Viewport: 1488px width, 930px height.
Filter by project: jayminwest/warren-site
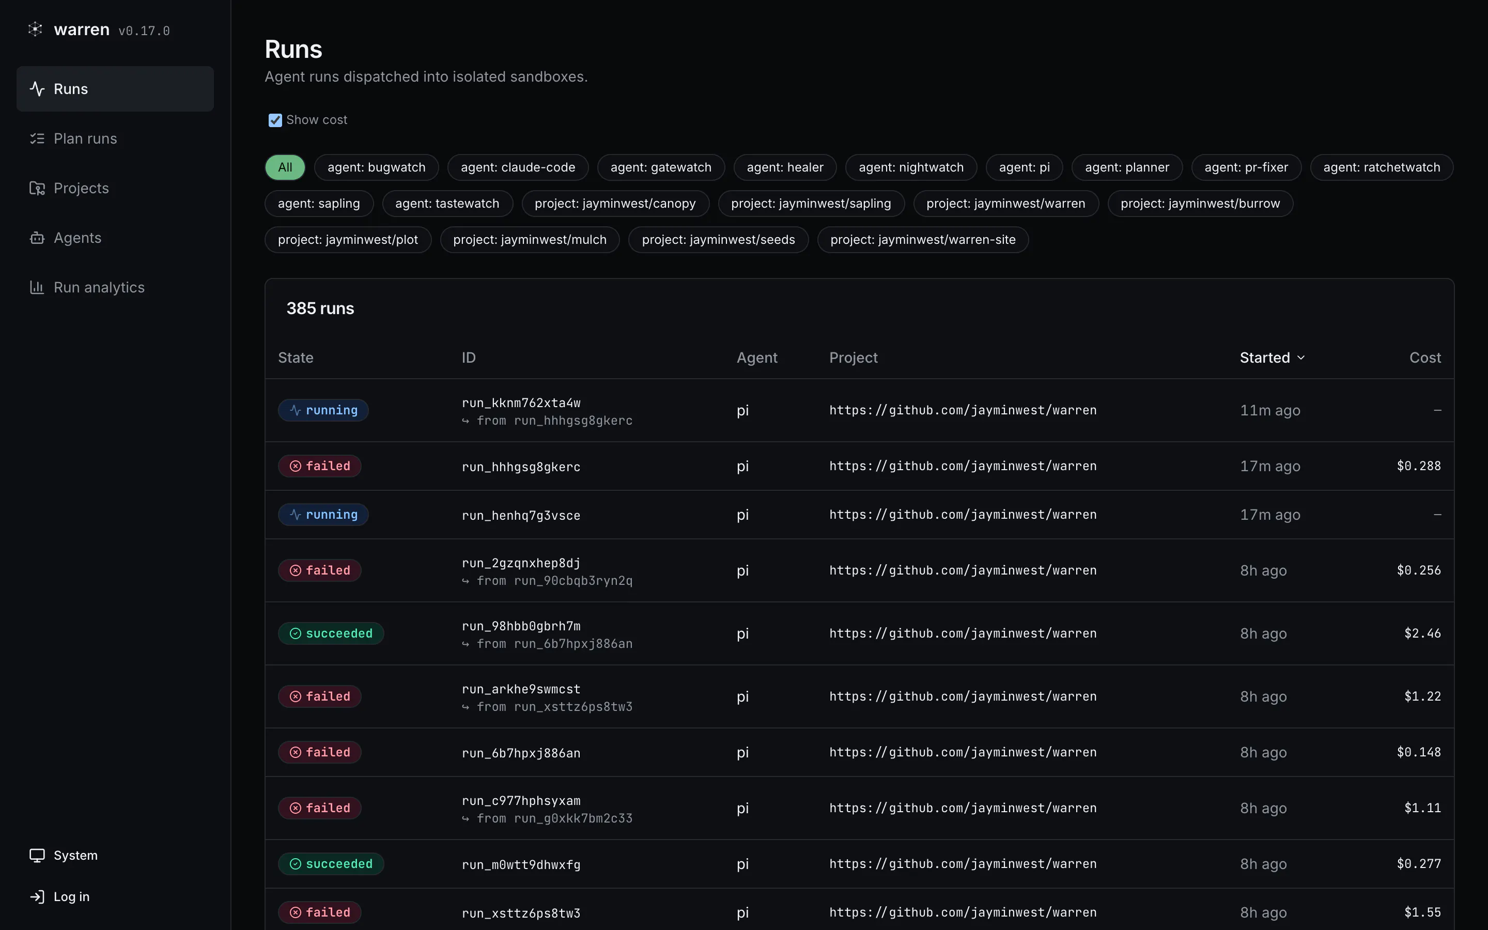pos(923,240)
